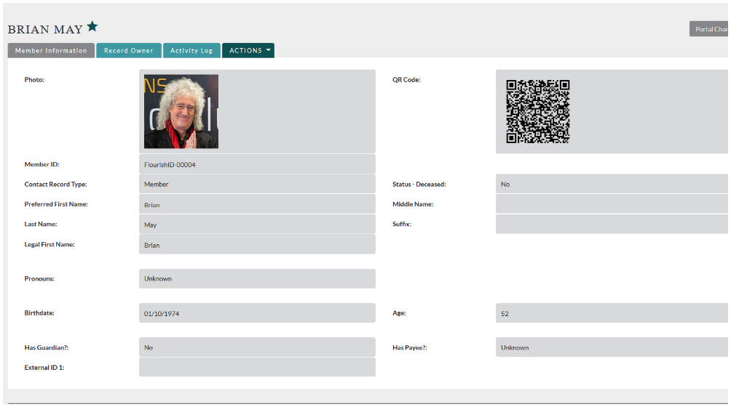Viewport: 731px width, 407px height.
Task: Focus the Legal First Name field
Action: coord(257,245)
